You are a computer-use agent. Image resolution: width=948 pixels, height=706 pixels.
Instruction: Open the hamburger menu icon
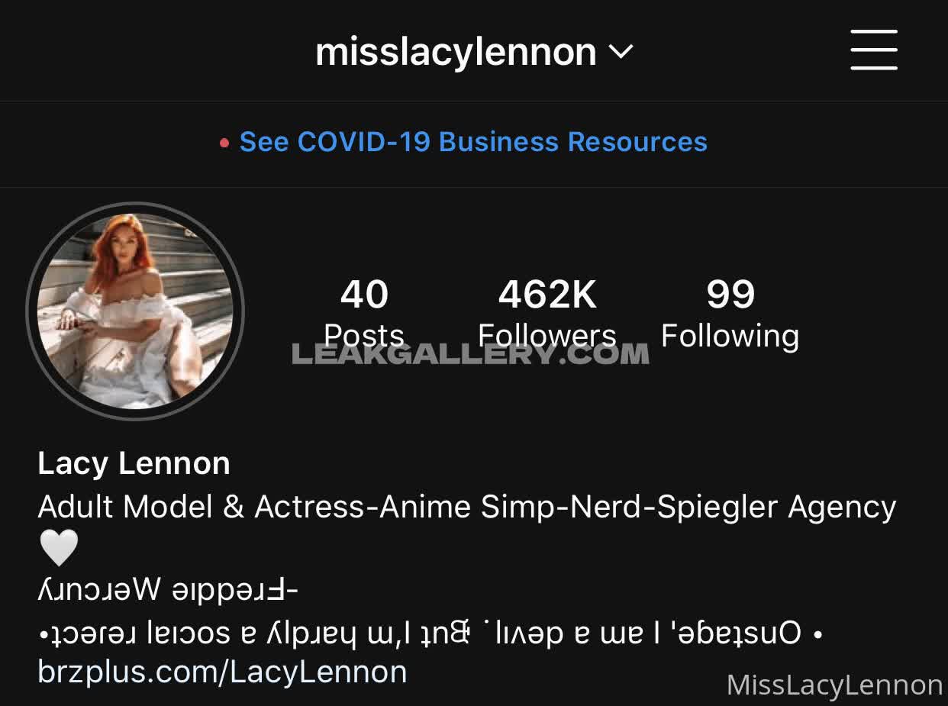[x=874, y=50]
